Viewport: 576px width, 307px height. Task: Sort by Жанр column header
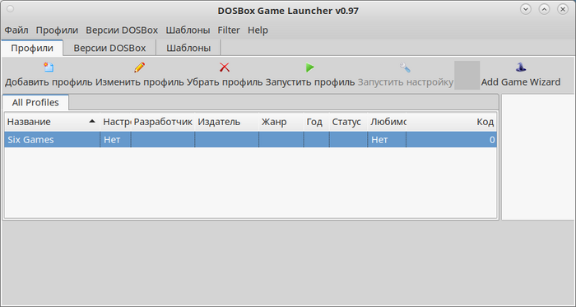[281, 122]
